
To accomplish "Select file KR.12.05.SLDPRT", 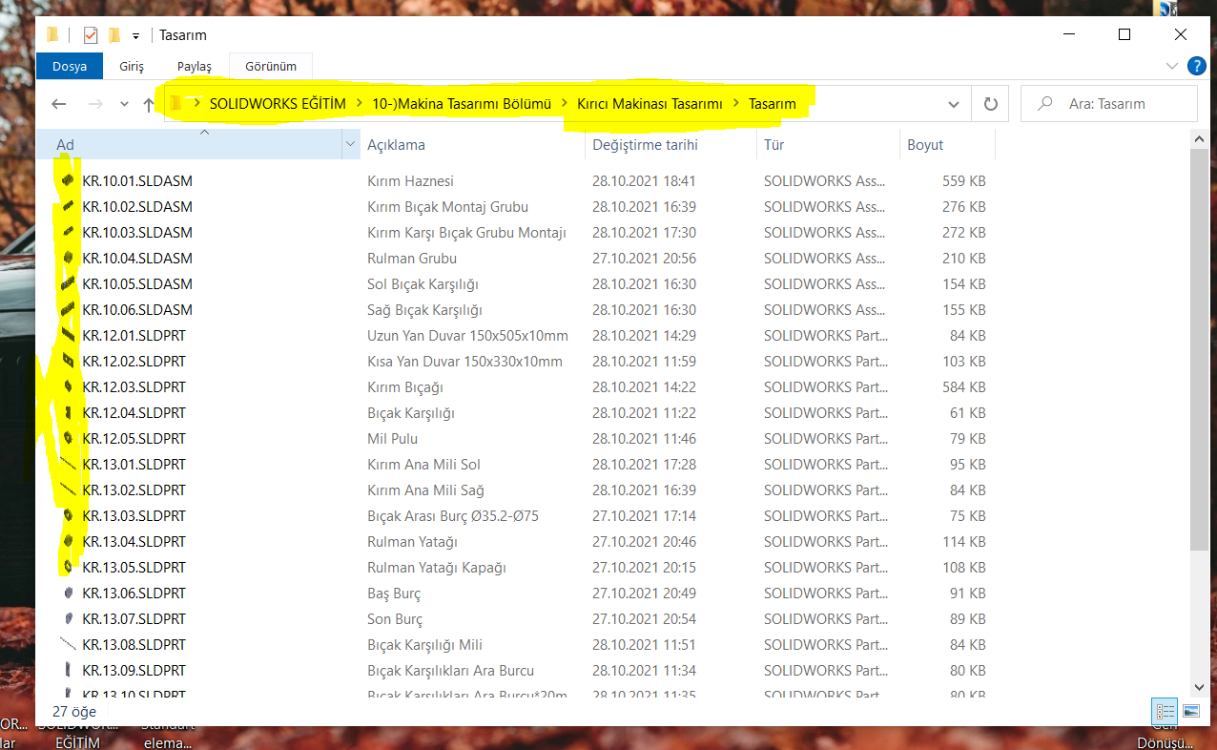I will pyautogui.click(x=134, y=438).
